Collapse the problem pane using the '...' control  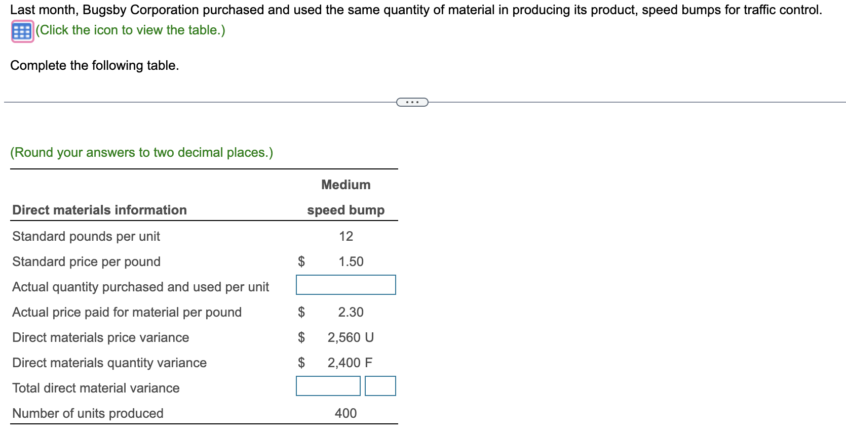click(411, 102)
